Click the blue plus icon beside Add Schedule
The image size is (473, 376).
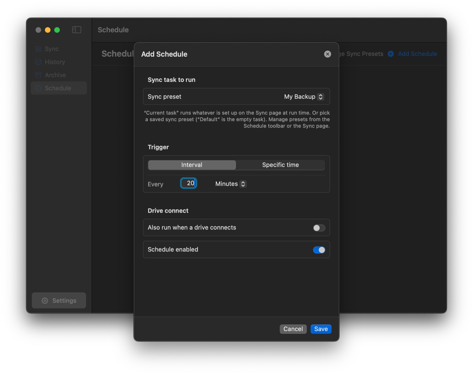[391, 54]
